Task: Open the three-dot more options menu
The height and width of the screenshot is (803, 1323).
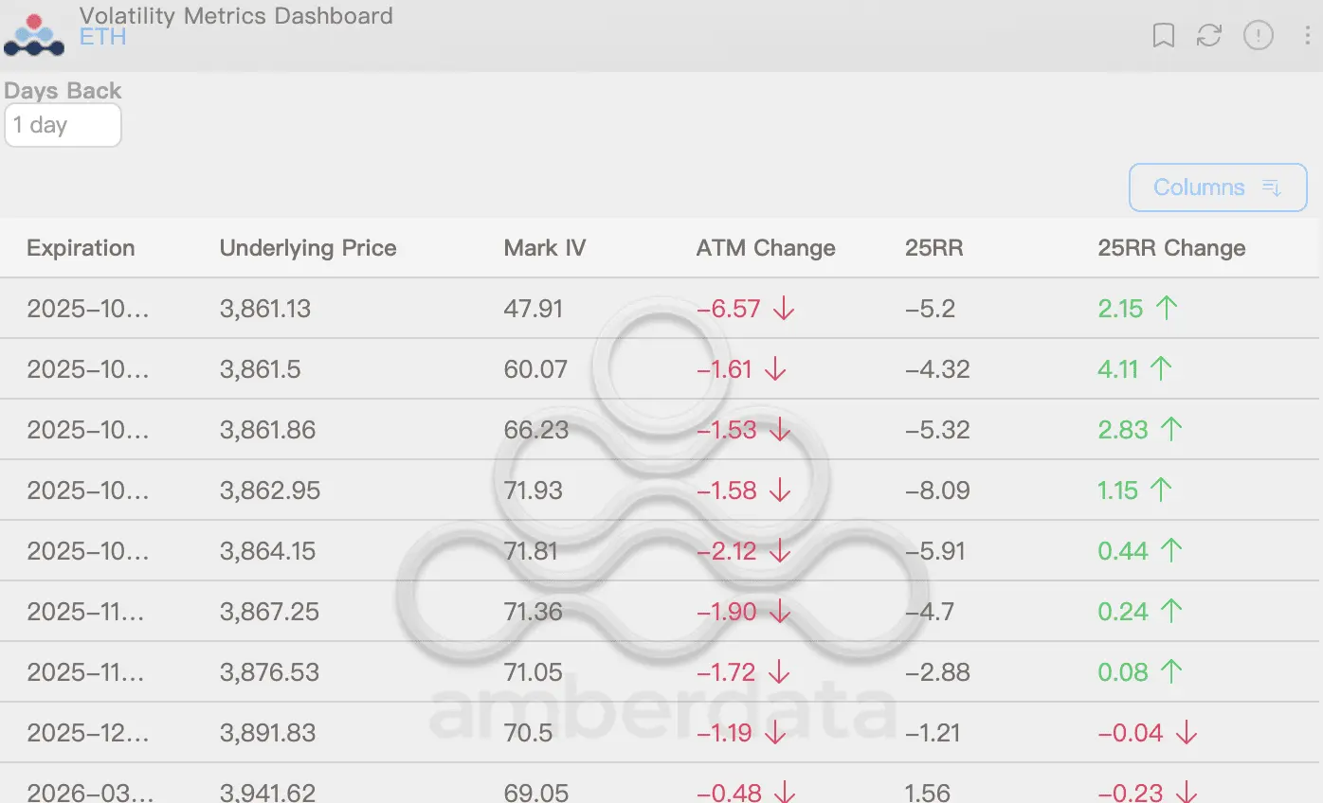Action: click(1307, 36)
